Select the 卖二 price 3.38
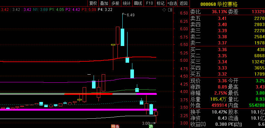Screen dimensions: 265x128 pos(222,37)
